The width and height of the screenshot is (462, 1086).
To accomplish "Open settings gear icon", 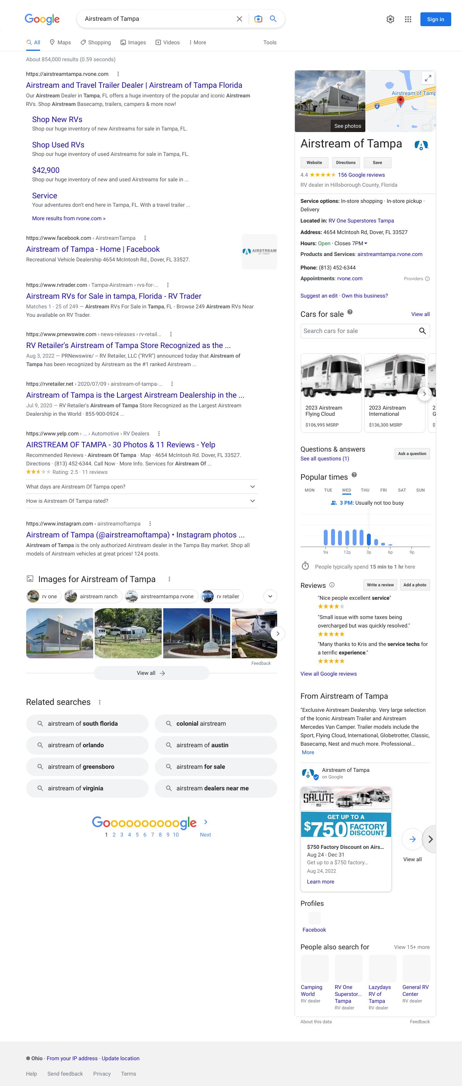I will pos(390,19).
